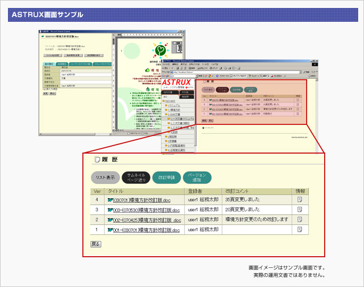Open the ファイル menu in ASTRUX browser
The width and height of the screenshot is (364, 287).
click(x=166, y=64)
